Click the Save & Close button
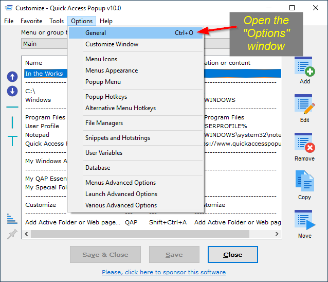The height and width of the screenshot is (282, 328). point(105,255)
